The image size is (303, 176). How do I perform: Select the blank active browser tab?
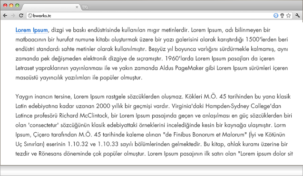51,7
